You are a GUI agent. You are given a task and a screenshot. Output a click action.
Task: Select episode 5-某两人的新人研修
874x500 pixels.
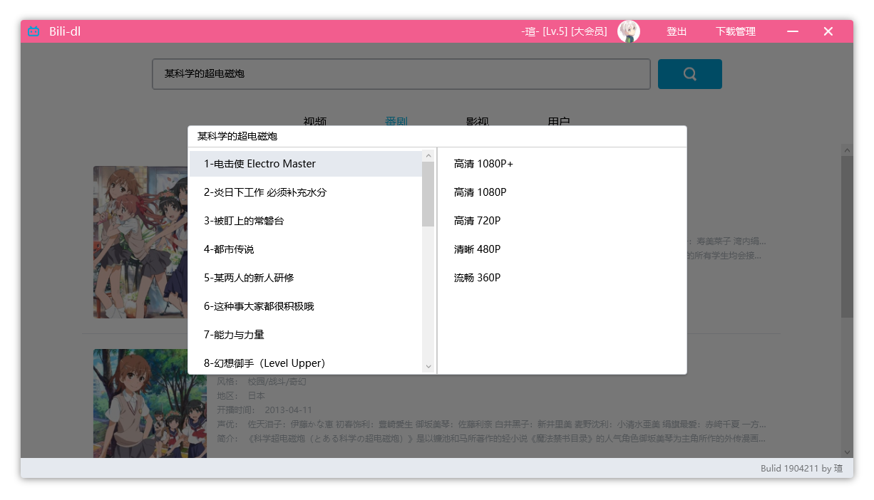[306, 278]
